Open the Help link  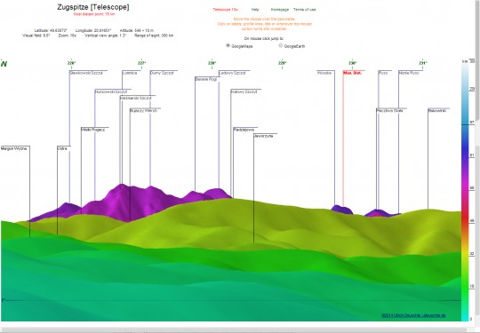point(255,10)
